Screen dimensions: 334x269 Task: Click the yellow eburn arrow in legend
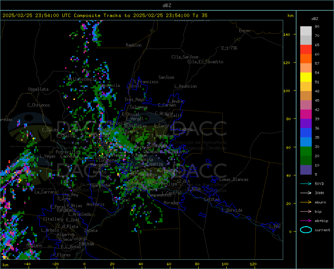306,202
